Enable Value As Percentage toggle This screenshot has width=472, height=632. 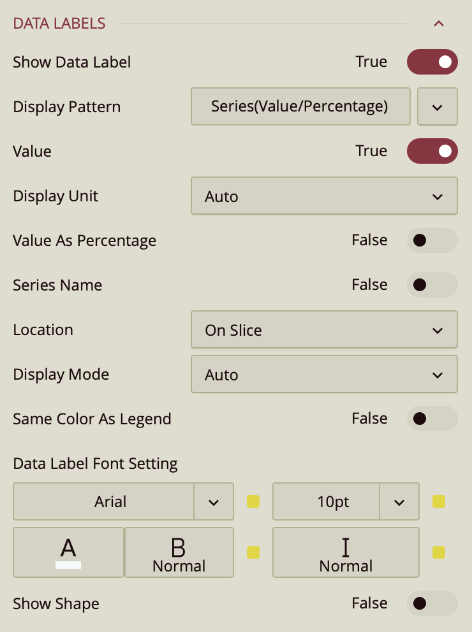432,240
